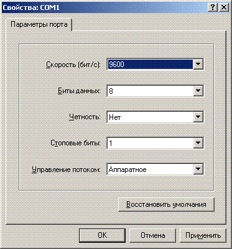The width and height of the screenshot is (232, 249).
Task: Expand the Биты данных dropdown arrow
Action: [x=198, y=91]
